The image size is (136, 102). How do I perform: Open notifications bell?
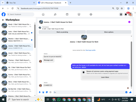pos(126,14)
